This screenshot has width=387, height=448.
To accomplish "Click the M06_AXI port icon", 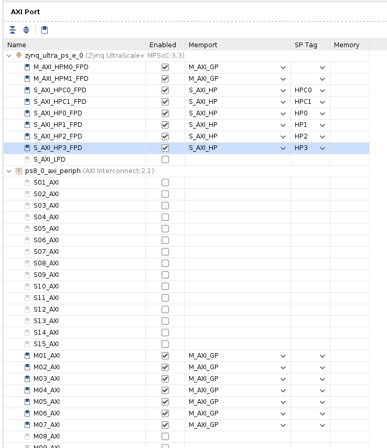I will (27, 413).
